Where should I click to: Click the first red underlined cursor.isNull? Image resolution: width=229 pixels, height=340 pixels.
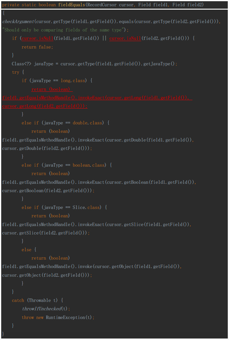[37, 38]
